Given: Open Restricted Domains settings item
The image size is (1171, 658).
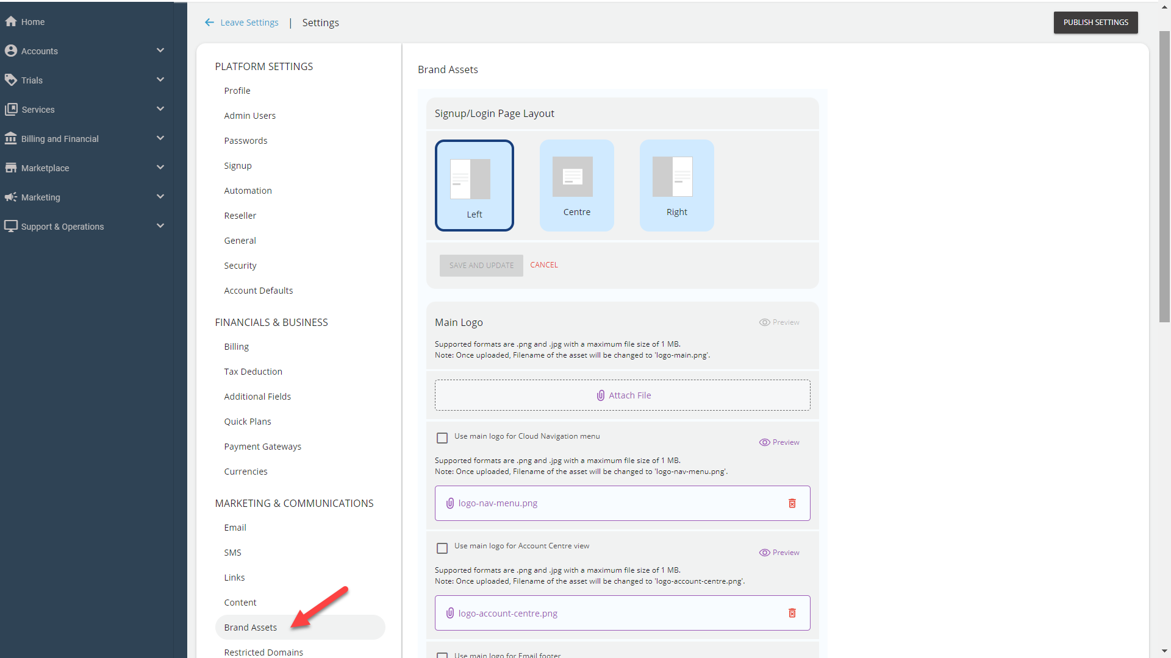Looking at the screenshot, I should [263, 652].
